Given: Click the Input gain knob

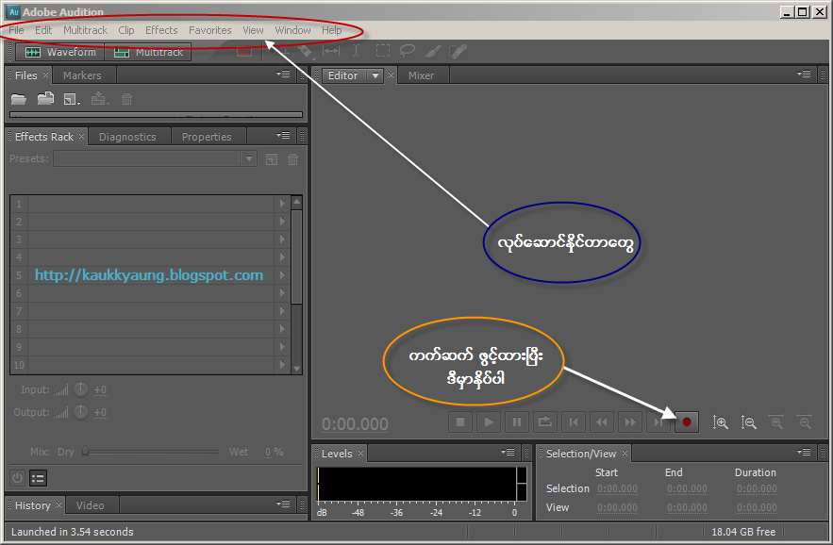Looking at the screenshot, I should point(80,390).
